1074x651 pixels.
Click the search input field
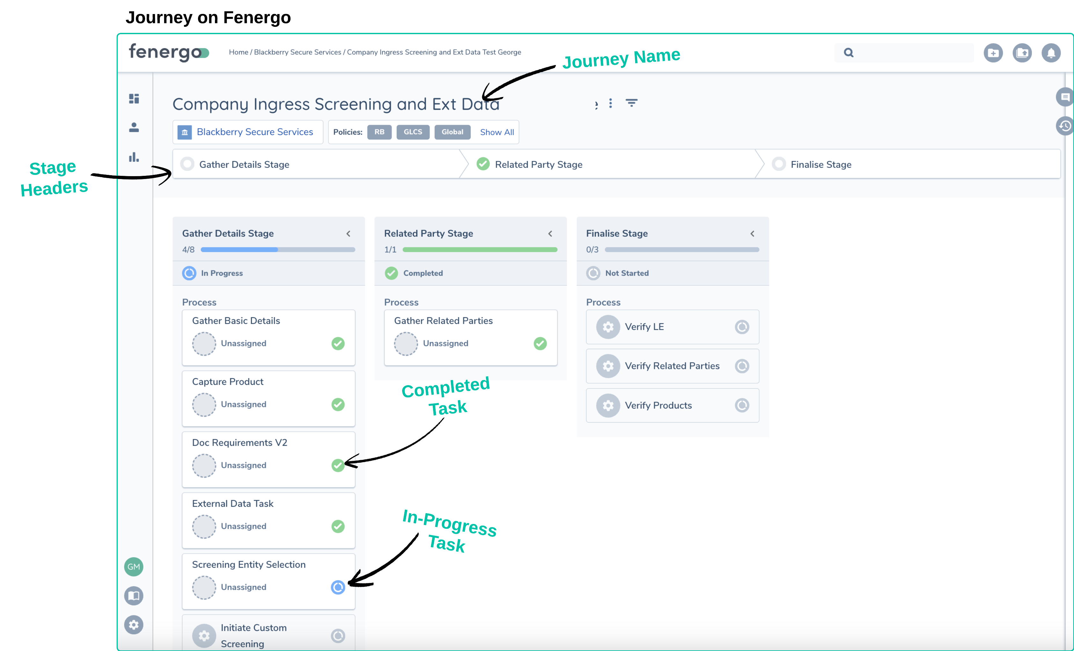coord(911,53)
